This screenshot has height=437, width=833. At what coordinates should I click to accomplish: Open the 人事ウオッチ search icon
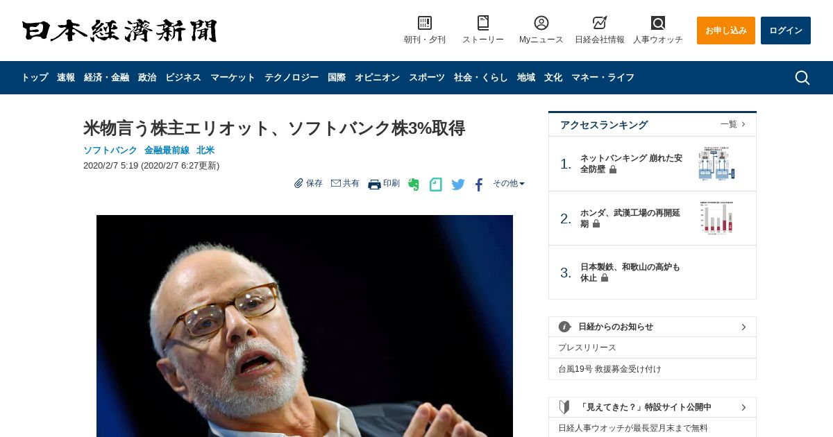(658, 23)
